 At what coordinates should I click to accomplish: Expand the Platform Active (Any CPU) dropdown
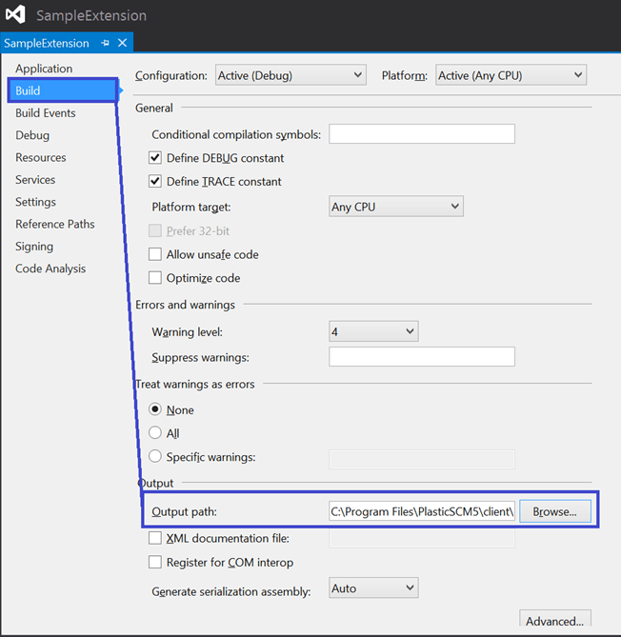[x=511, y=75]
